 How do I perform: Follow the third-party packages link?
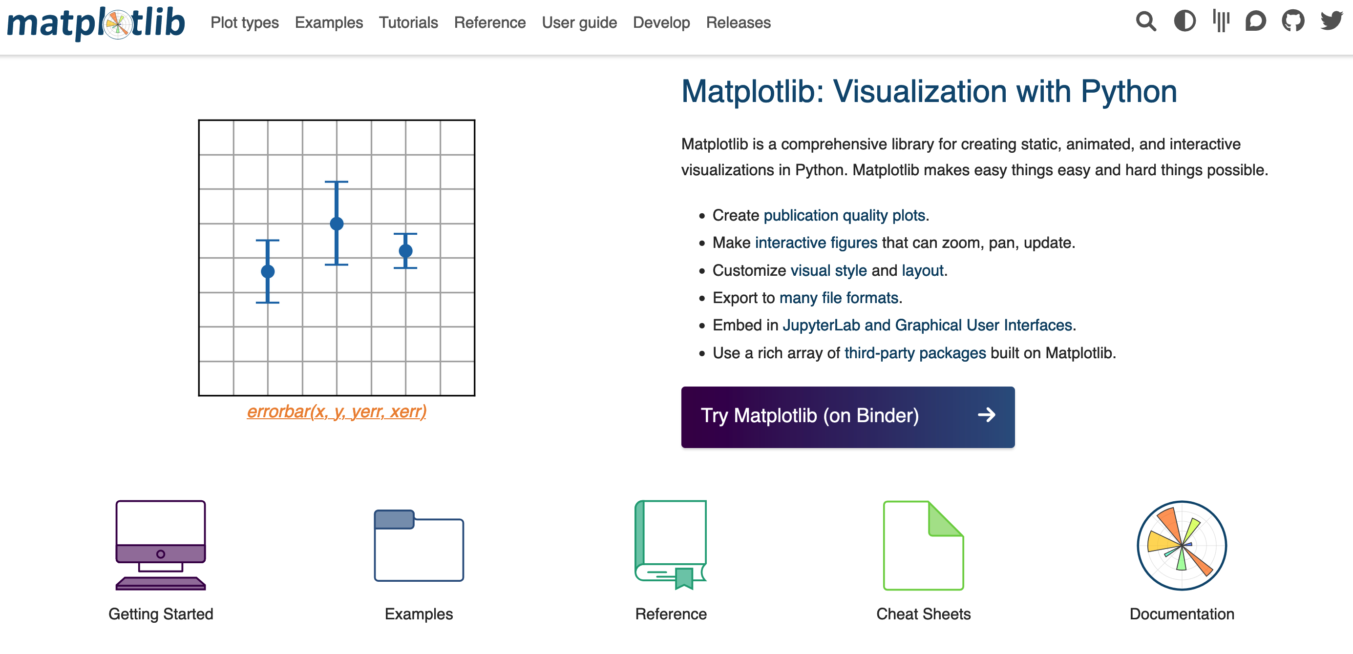click(x=915, y=353)
